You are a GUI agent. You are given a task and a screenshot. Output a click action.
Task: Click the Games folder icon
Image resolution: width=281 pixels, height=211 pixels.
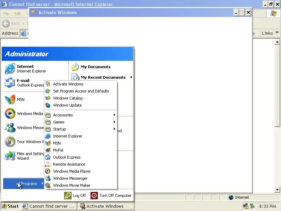point(48,122)
